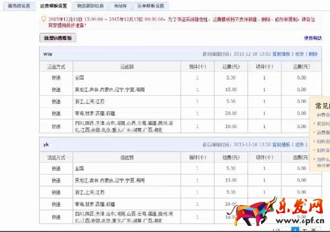Click 修改 for the yk template
The width and height of the screenshot is (330, 232).
click(299, 145)
